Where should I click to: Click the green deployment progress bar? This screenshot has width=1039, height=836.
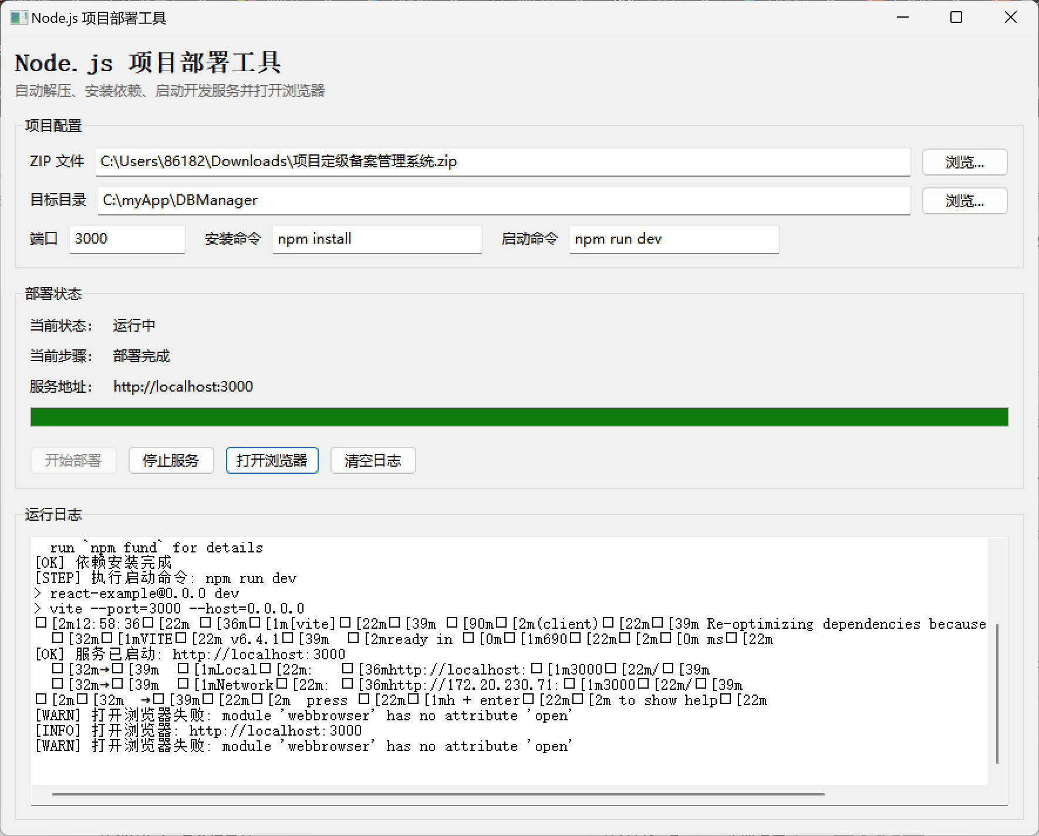519,417
